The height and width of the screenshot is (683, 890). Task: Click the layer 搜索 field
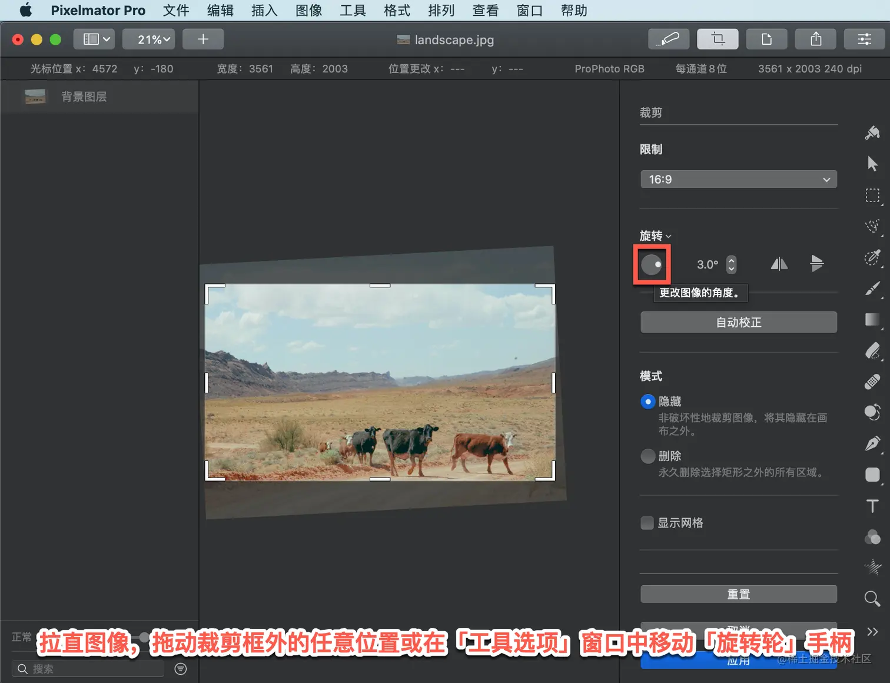coord(88,669)
